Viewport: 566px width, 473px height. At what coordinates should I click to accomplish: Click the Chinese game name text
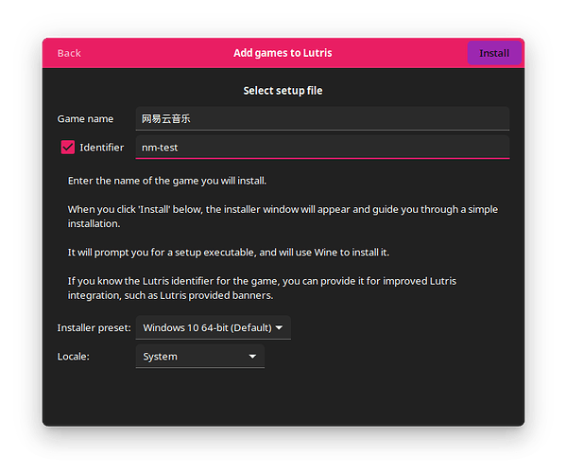pos(165,118)
